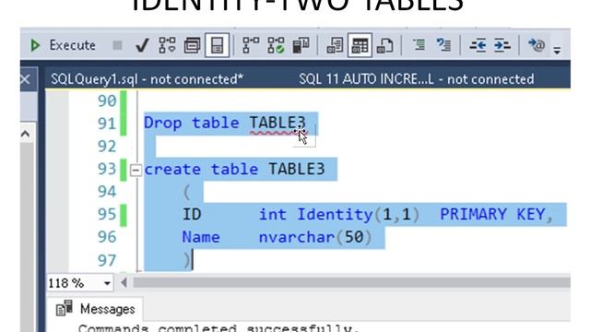
Task: Parse the query with the checkmark icon
Action: click(142, 45)
